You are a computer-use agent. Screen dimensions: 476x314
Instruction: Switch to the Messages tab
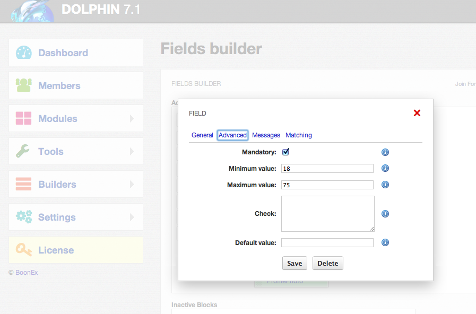click(266, 135)
